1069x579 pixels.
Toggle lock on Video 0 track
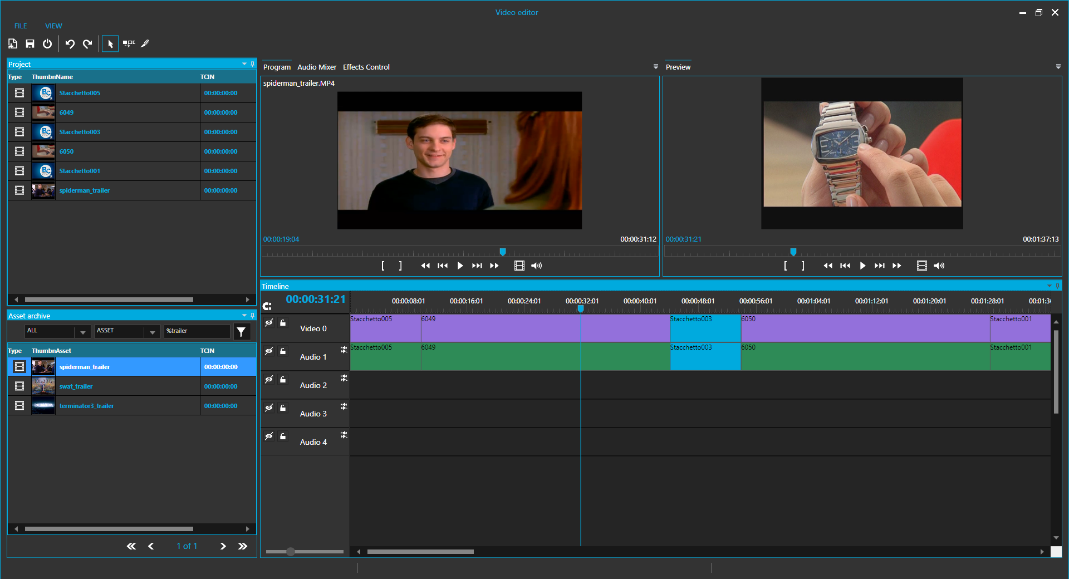[283, 322]
